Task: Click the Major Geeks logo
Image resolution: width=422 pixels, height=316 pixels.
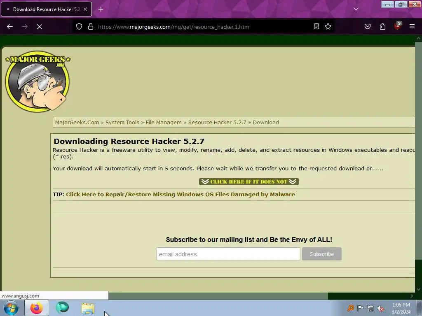Action: point(38,81)
